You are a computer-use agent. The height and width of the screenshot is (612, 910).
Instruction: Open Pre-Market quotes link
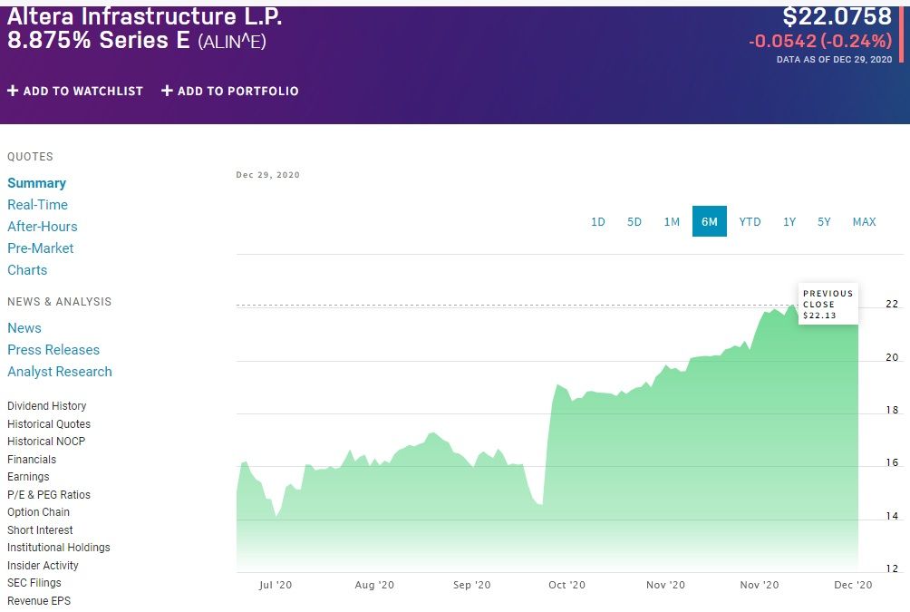tap(41, 248)
